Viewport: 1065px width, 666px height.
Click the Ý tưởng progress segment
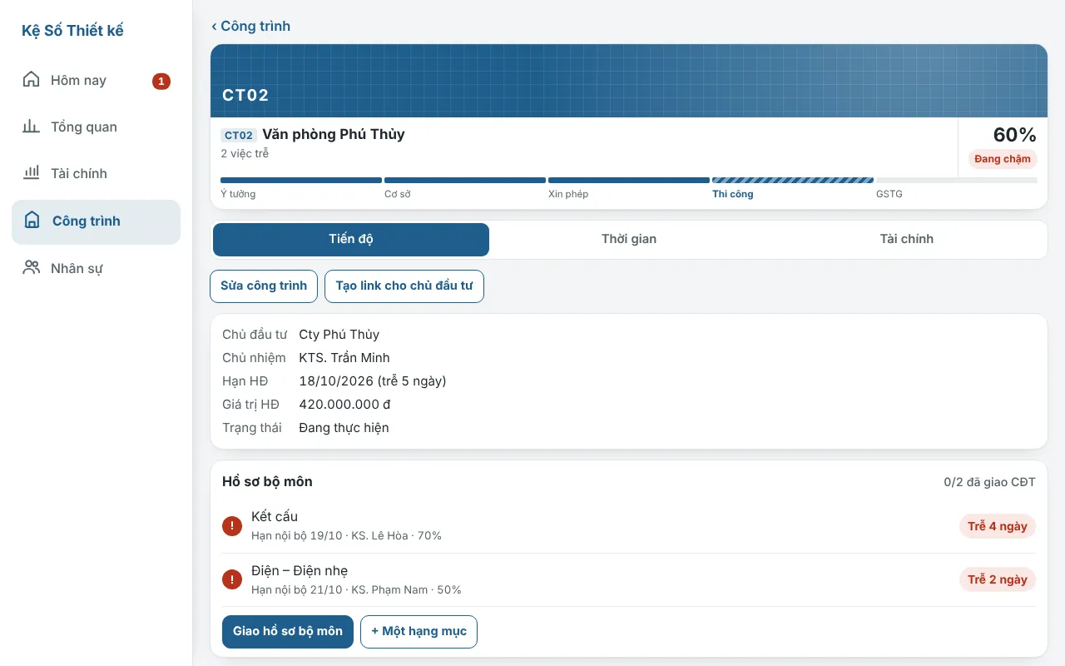(301, 180)
